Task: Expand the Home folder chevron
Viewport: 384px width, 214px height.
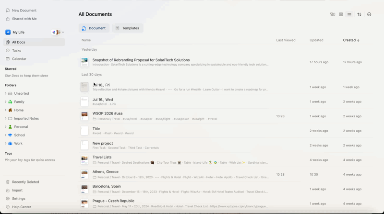Action: coord(5,110)
